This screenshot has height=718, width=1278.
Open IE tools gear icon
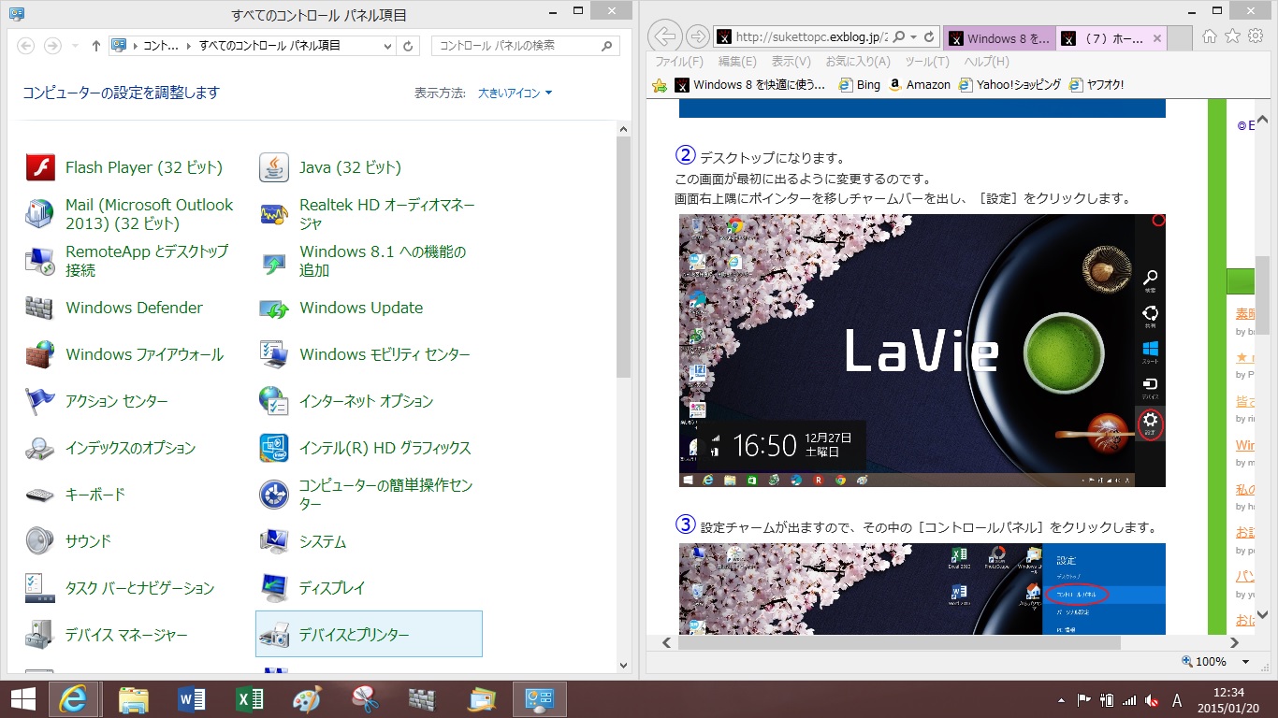coord(1255,36)
